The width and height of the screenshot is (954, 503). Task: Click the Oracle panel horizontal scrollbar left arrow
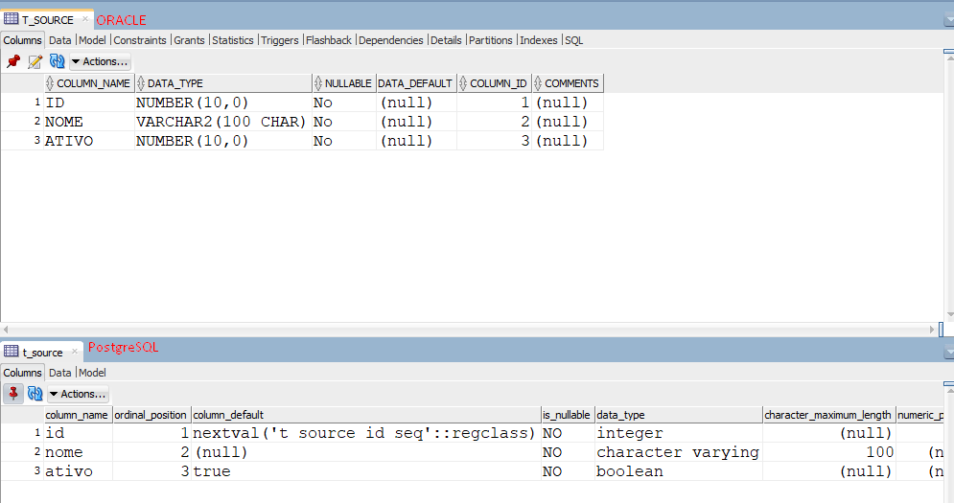point(6,329)
